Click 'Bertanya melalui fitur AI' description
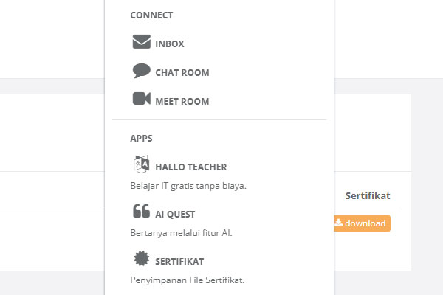 [181, 233]
